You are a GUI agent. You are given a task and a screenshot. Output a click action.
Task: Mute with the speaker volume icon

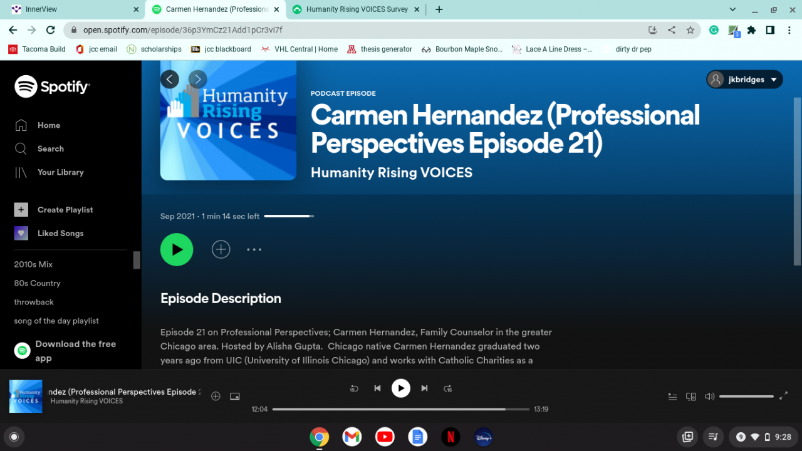pos(709,397)
